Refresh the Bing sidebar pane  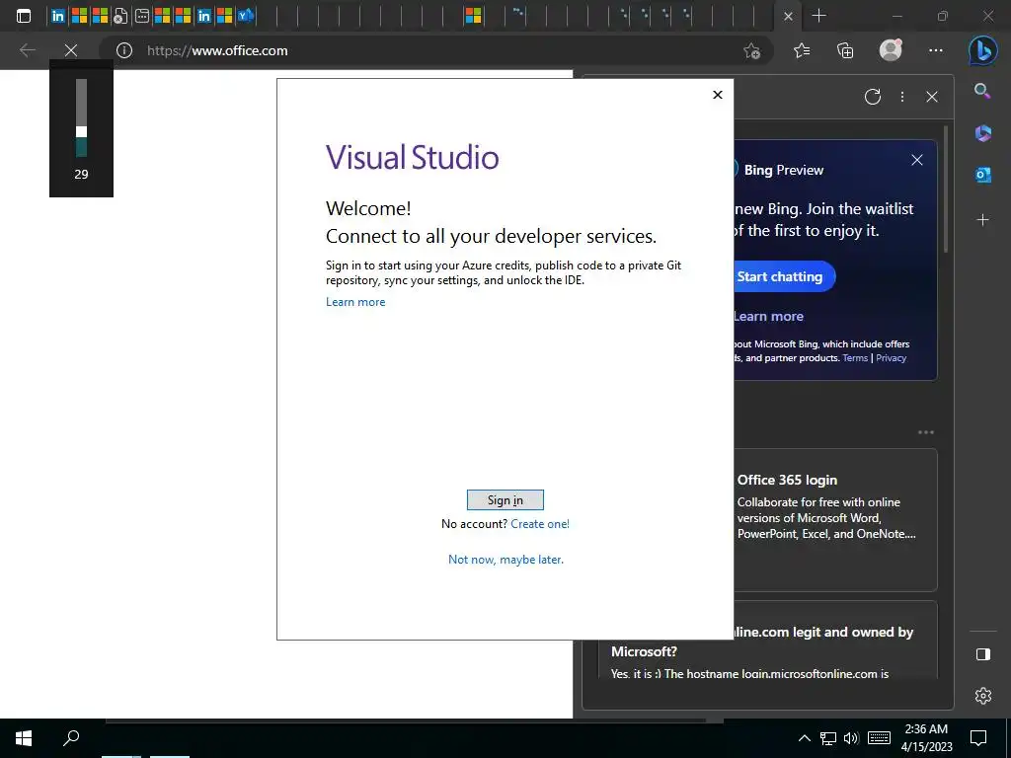click(873, 97)
